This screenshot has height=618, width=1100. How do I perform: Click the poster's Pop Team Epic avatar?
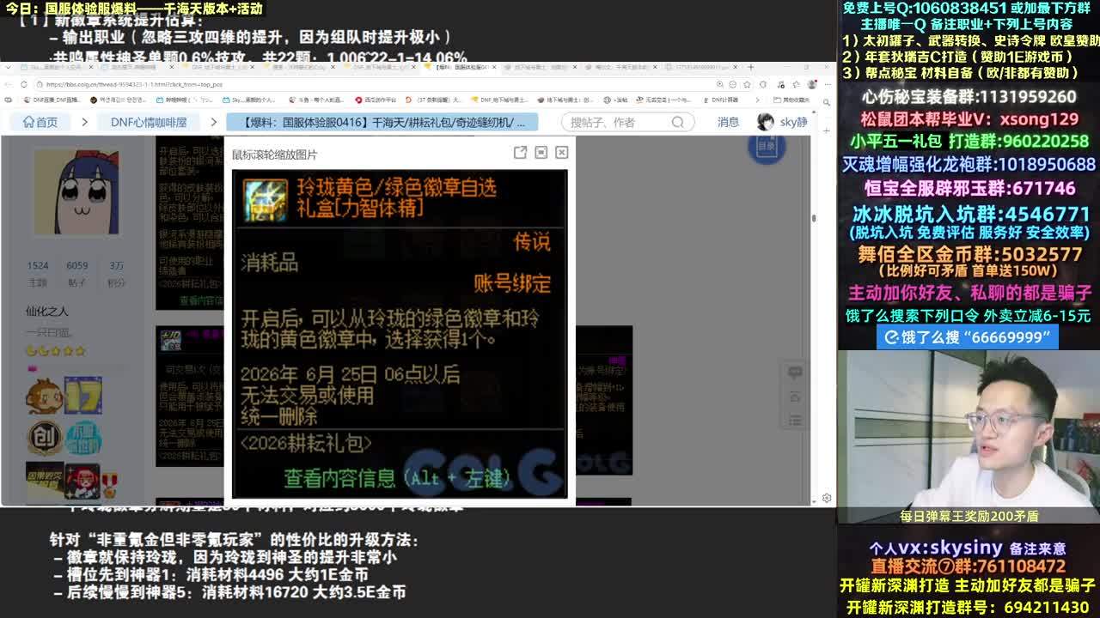pyautogui.click(x=76, y=191)
